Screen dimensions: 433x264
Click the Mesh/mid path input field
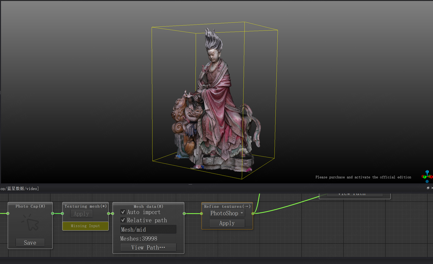point(148,229)
